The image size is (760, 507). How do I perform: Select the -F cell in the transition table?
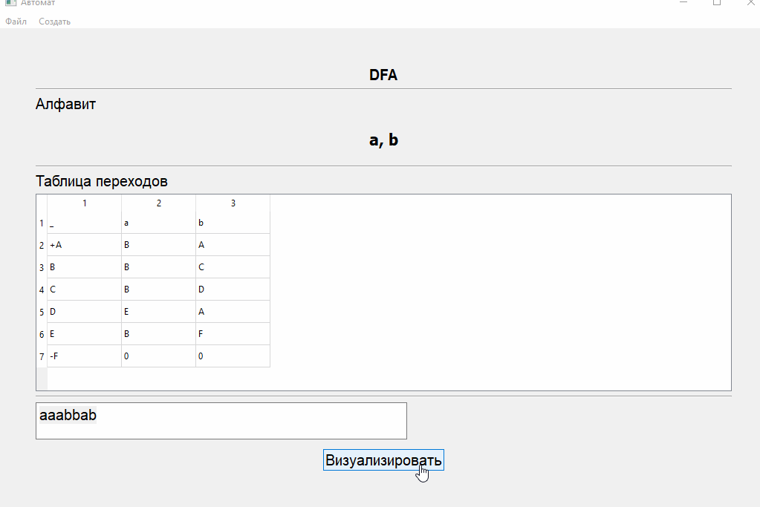coord(83,356)
